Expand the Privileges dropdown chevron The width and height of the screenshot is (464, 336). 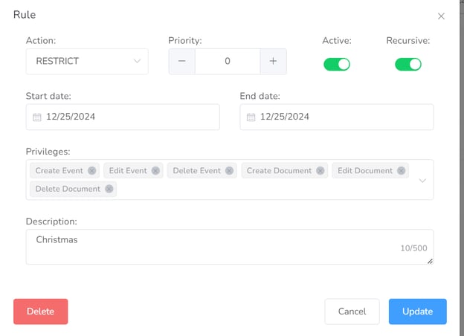[x=422, y=180]
